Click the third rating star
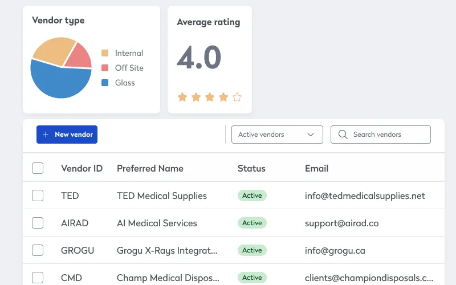Screen dimensions: 456x285 (x=210, y=97)
